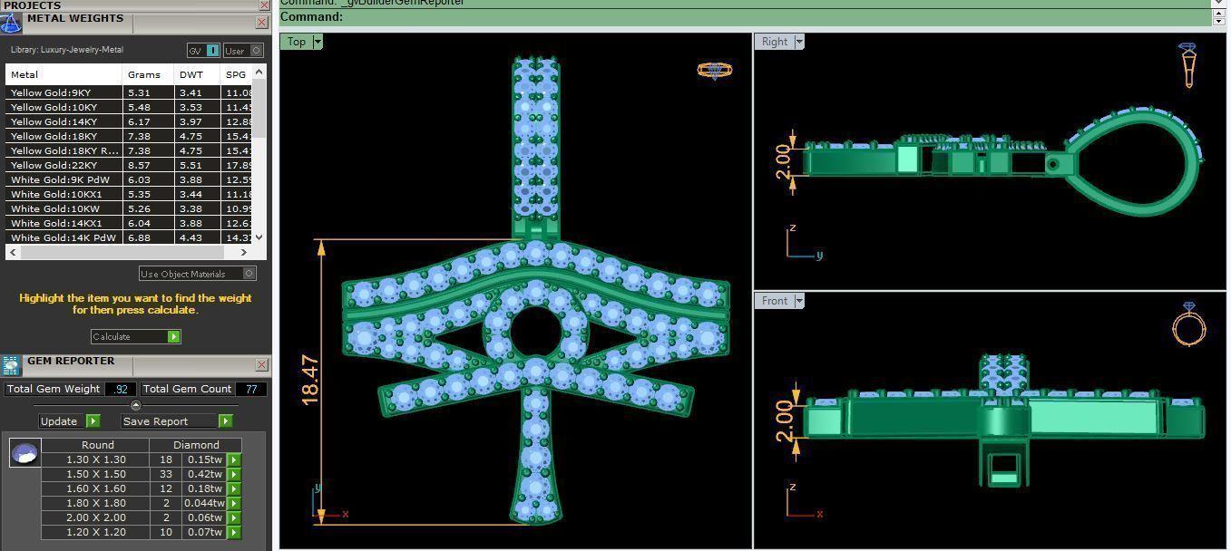
Task: Click the DWT column header
Action: [197, 74]
